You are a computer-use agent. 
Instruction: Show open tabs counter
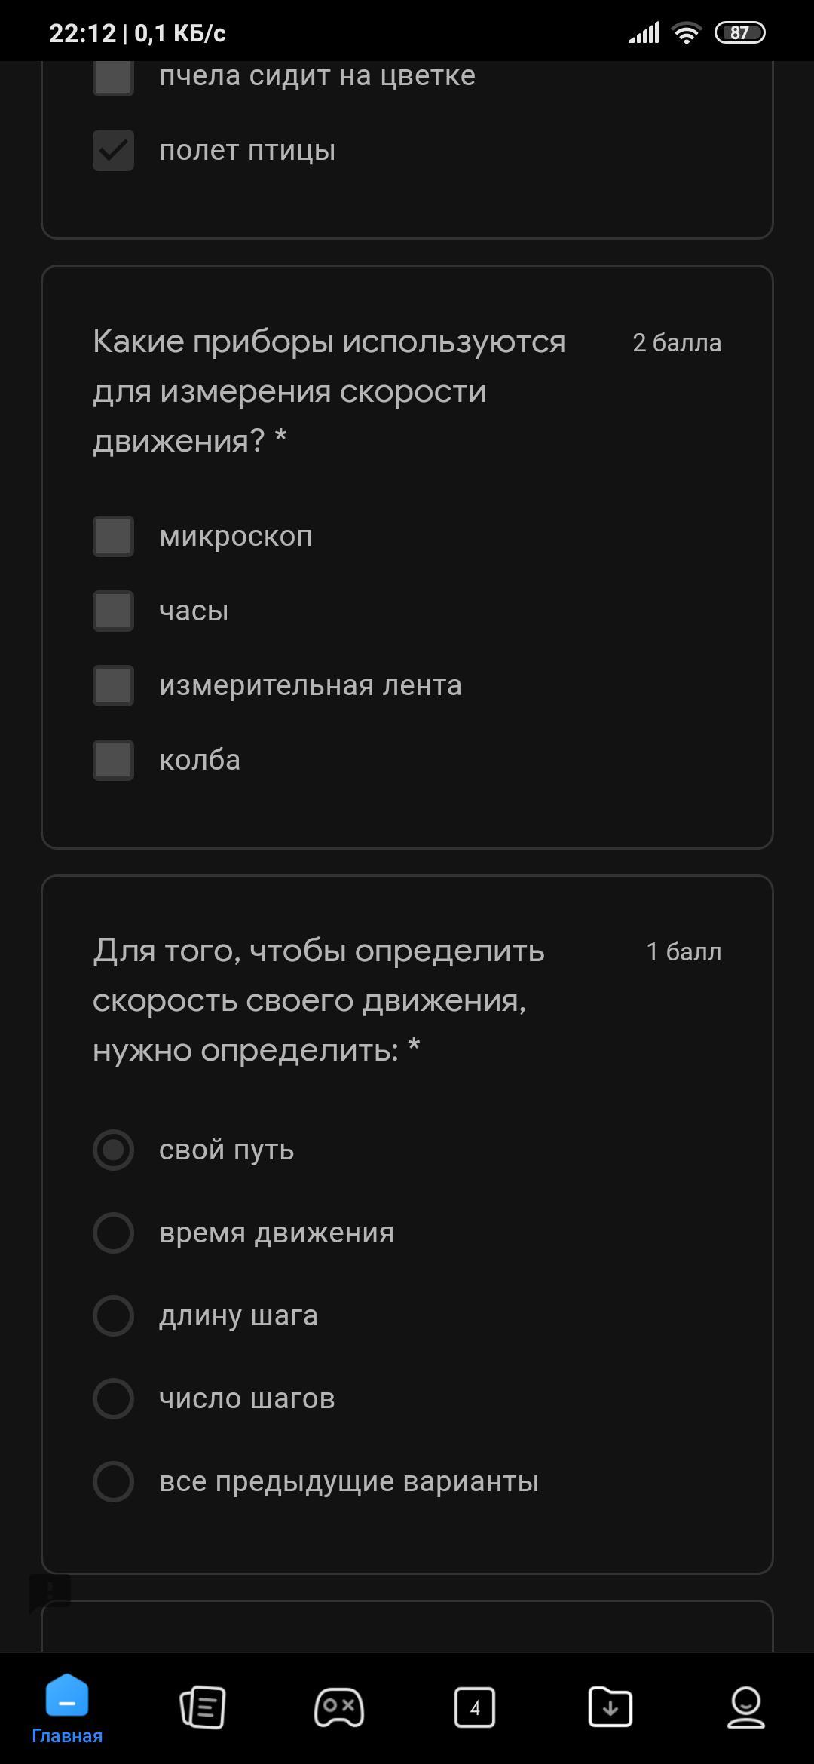click(475, 1707)
